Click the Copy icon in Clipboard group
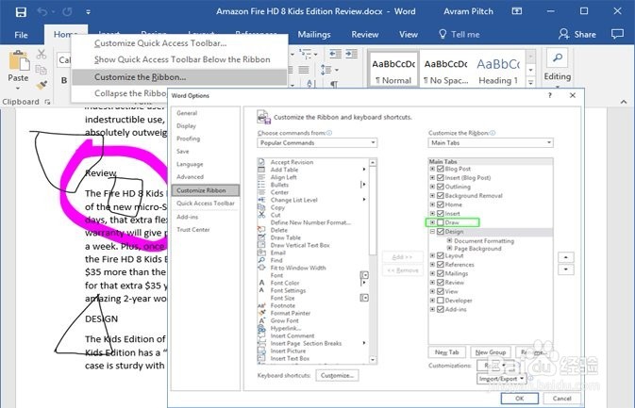The height and width of the screenshot is (408, 635). click(41, 70)
